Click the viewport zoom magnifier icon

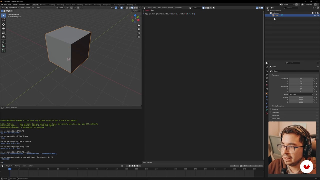139,25
